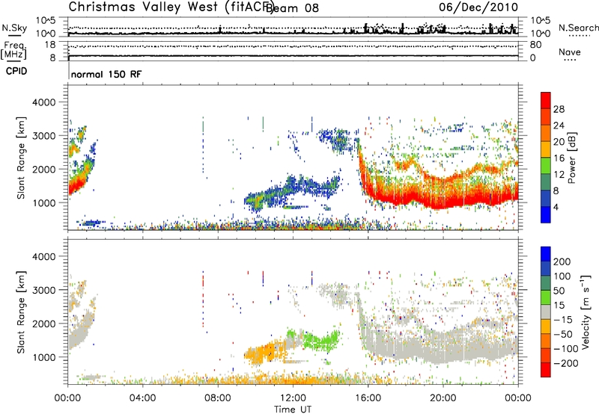Click 'Slant Range [km]' label of power panel
The width and height of the screenshot is (599, 414).
[21, 158]
